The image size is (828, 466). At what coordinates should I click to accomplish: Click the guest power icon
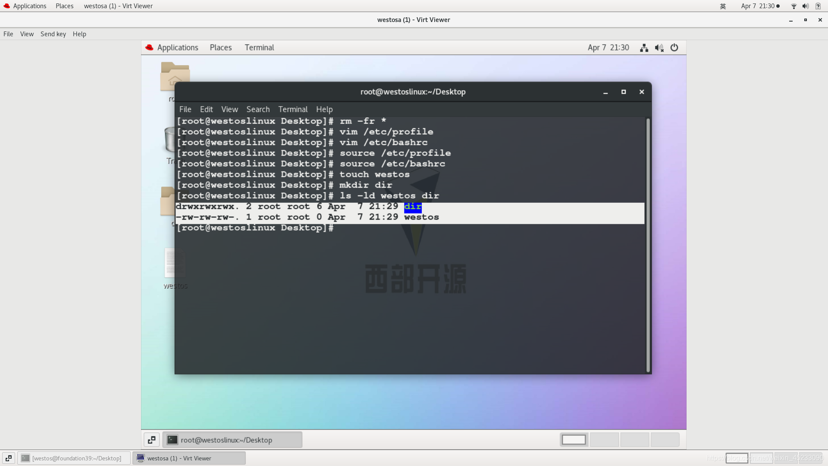coord(674,48)
